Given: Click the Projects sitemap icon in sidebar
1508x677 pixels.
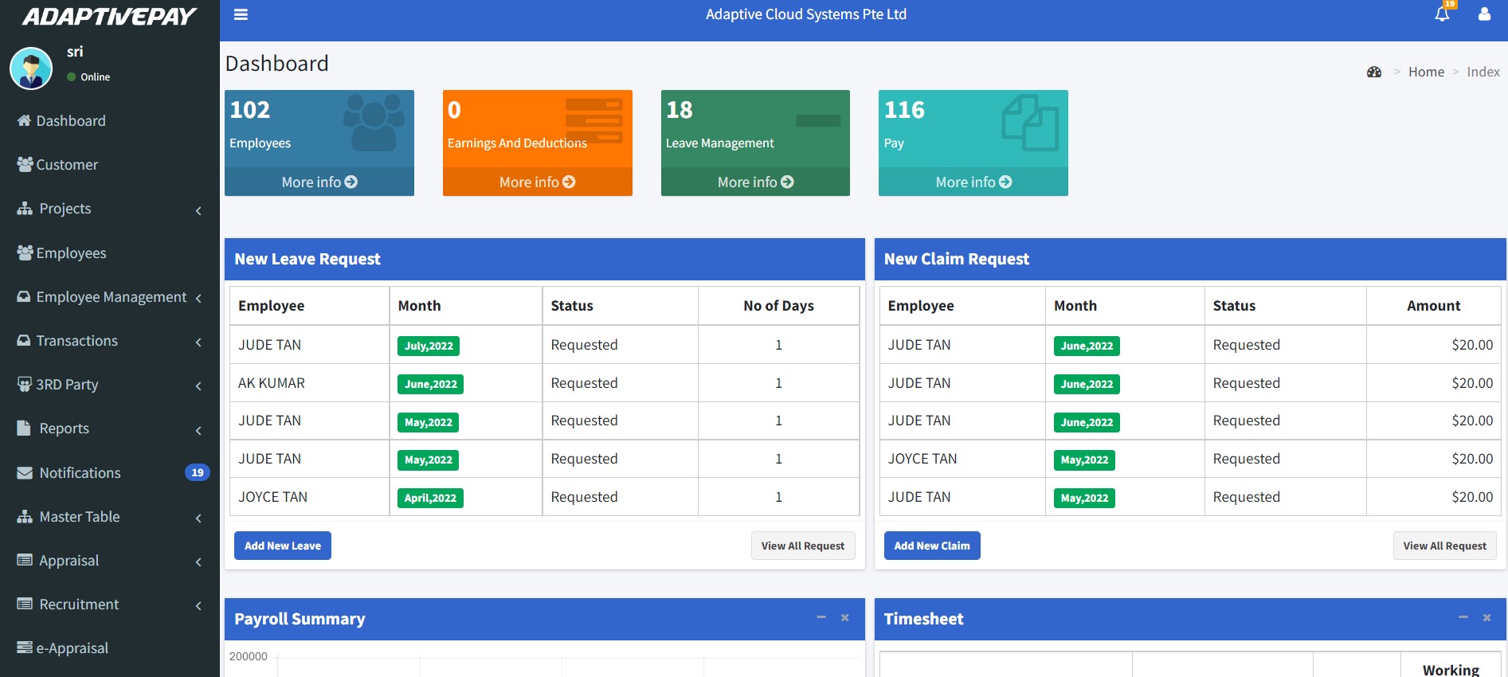Looking at the screenshot, I should 25,208.
